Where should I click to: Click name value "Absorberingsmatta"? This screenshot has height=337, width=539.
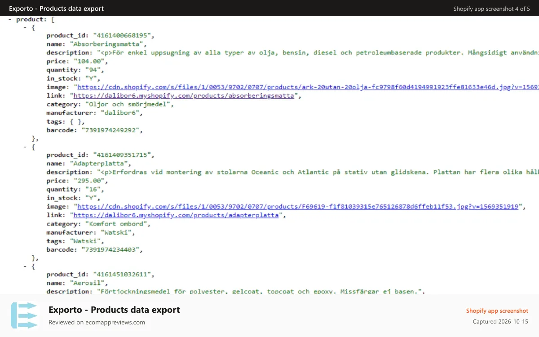pyautogui.click(x=107, y=44)
